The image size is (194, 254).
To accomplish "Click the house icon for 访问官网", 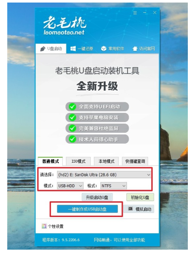I will click(x=135, y=49).
